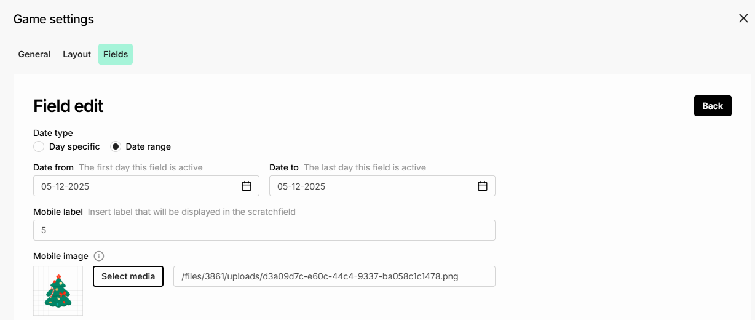Click the Back button

[713, 106]
